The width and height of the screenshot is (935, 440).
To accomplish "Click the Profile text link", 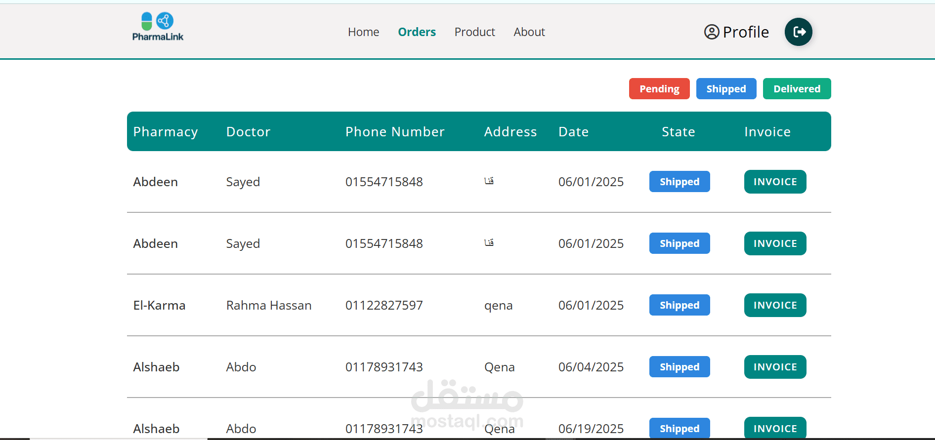I will [745, 32].
